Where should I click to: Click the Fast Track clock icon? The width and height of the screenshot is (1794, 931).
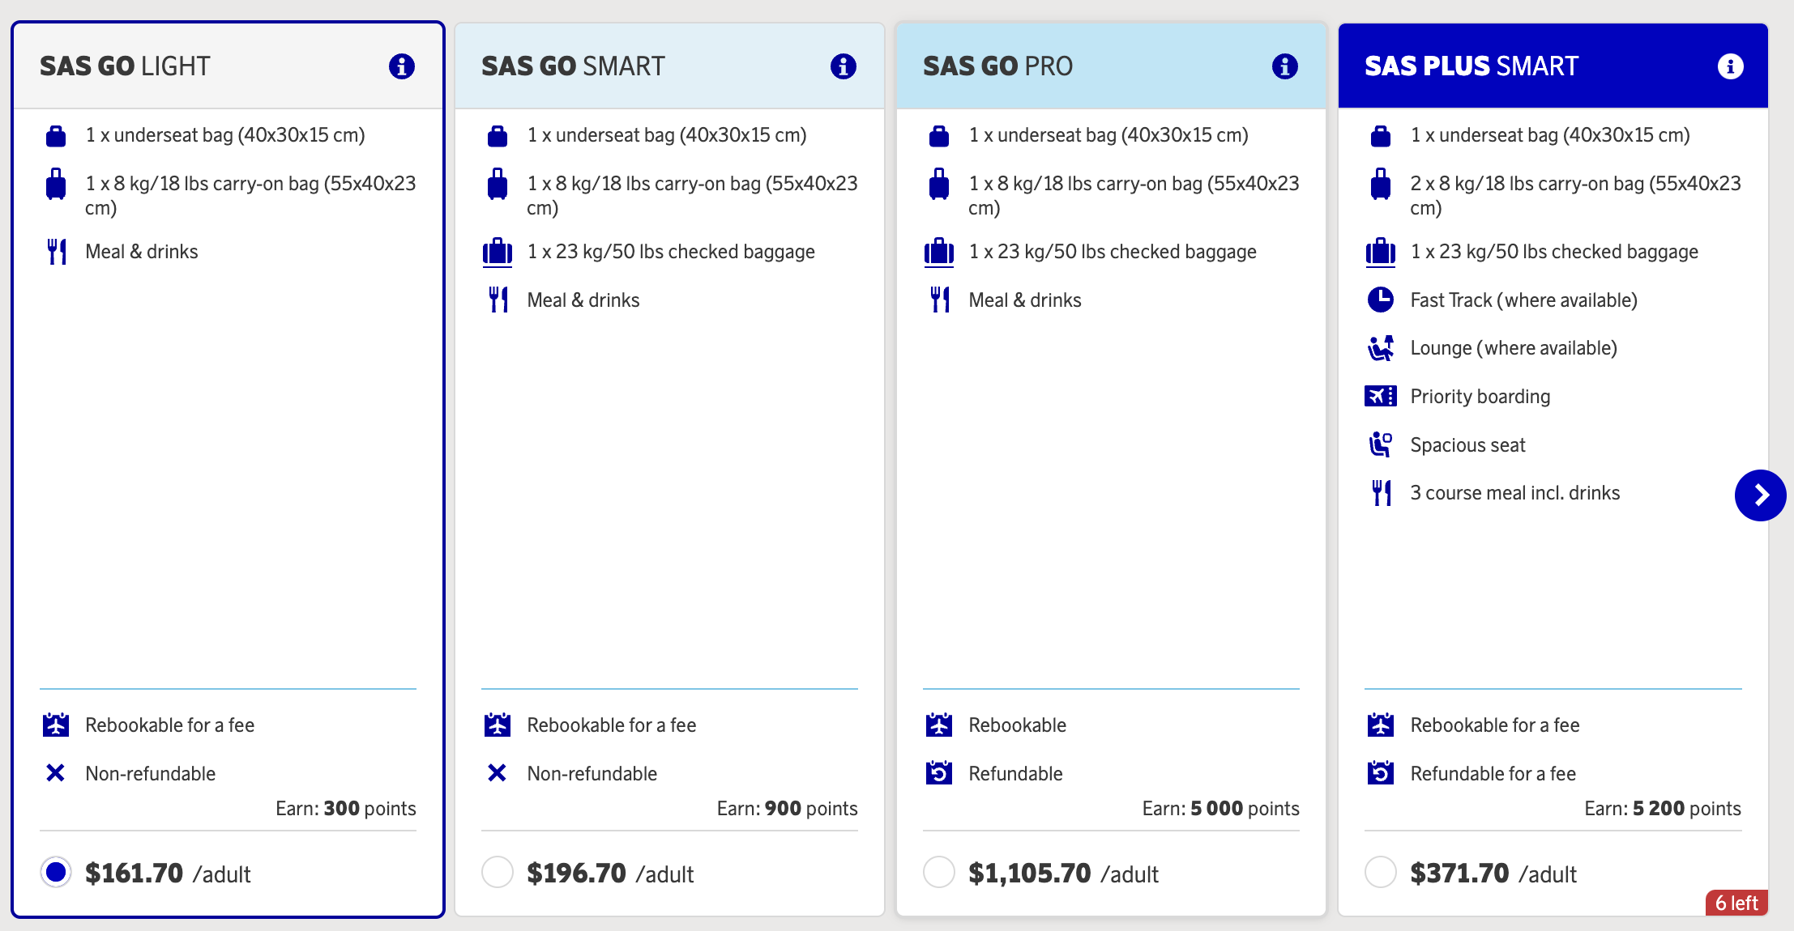pos(1381,300)
